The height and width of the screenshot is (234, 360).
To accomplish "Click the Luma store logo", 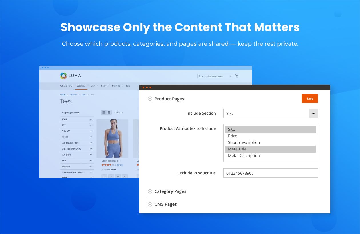I will click(x=71, y=76).
